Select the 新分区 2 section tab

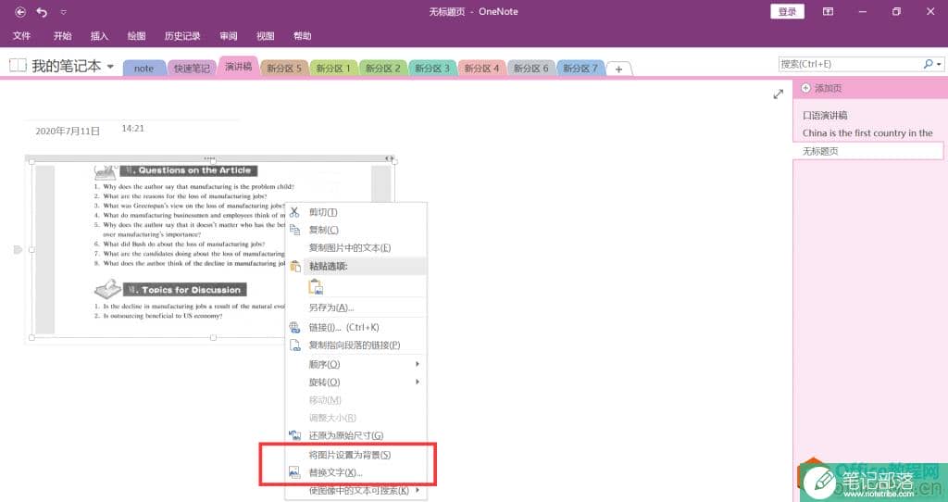coord(382,69)
